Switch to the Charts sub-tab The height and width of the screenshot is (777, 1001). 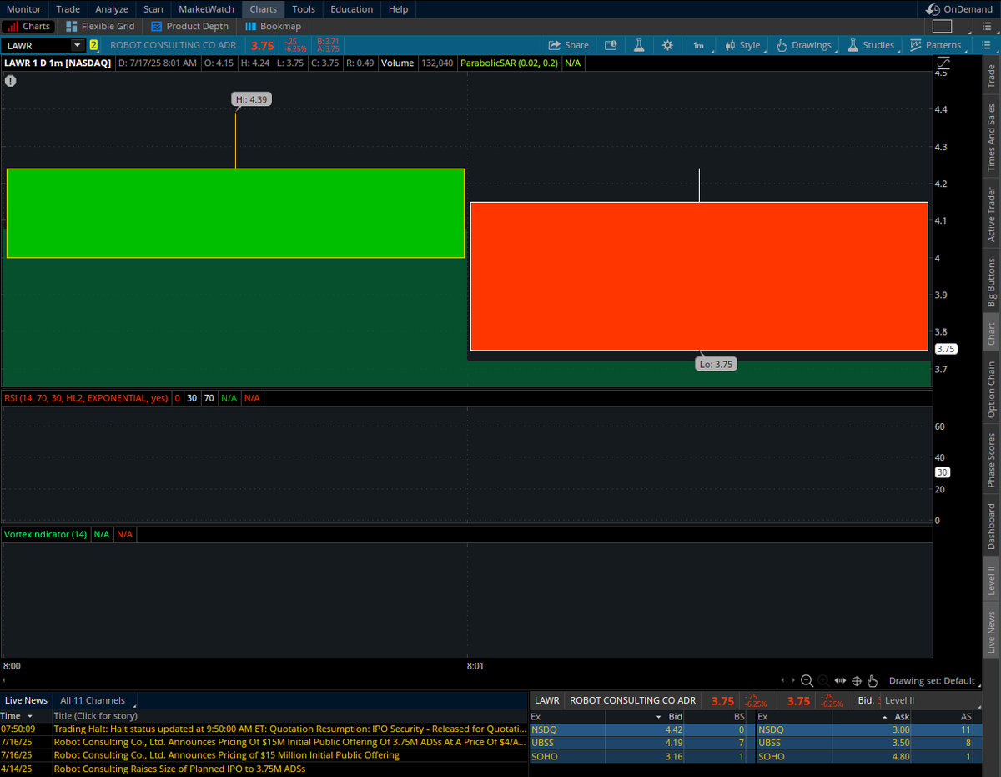coord(29,27)
